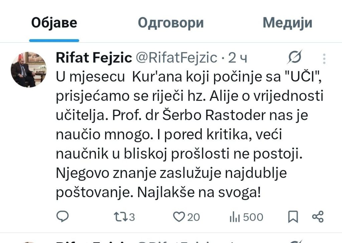Repost the tweet using retweet arrows
This screenshot has height=243, width=342.
coord(120,217)
